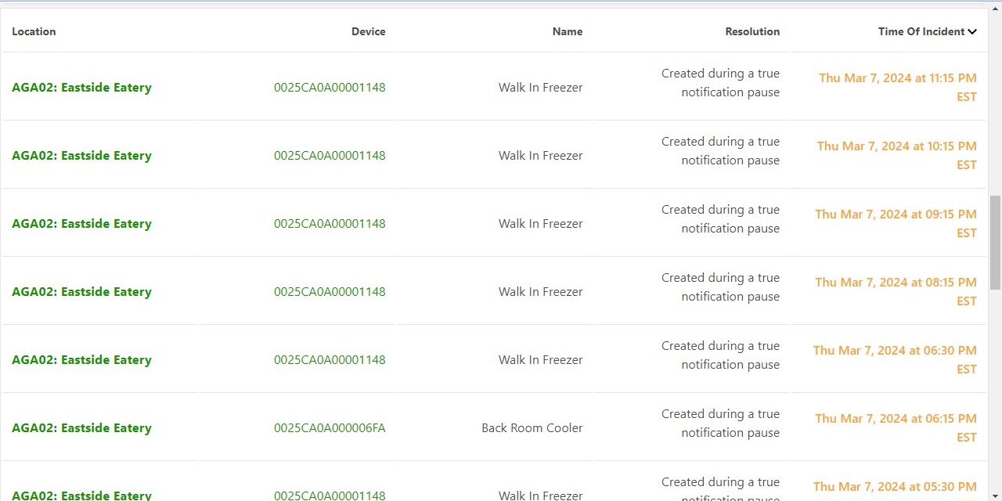Select the Device column header
The image size is (1002, 501).
368,31
